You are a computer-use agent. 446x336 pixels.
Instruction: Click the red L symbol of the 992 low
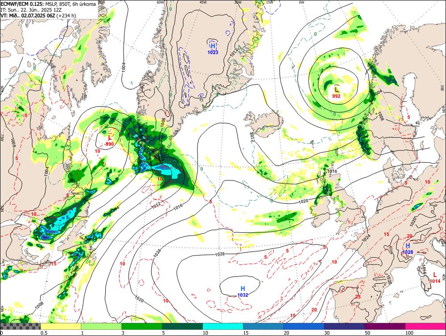336,90
